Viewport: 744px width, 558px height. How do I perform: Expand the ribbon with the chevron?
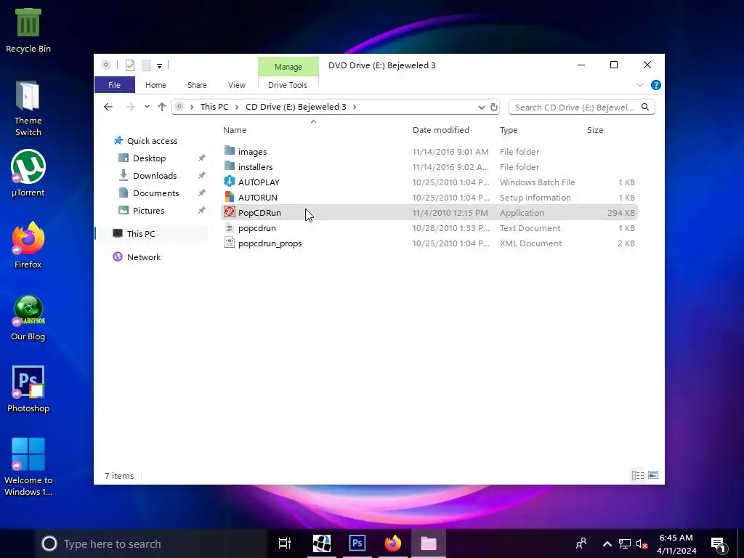pyautogui.click(x=640, y=85)
